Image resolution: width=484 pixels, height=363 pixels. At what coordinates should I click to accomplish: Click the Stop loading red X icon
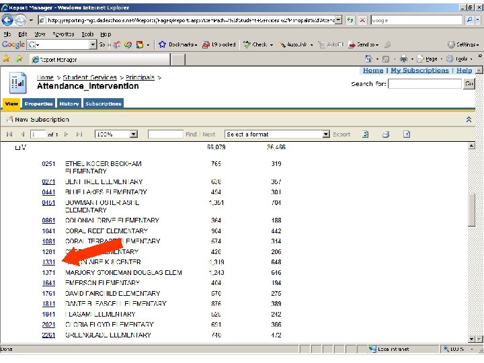[x=362, y=20]
